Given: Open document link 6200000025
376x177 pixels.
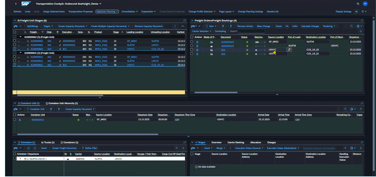Looking at the screenshot, I should tap(227, 46).
